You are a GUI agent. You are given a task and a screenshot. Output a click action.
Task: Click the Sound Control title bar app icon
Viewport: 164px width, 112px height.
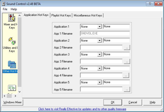tap(3, 4)
